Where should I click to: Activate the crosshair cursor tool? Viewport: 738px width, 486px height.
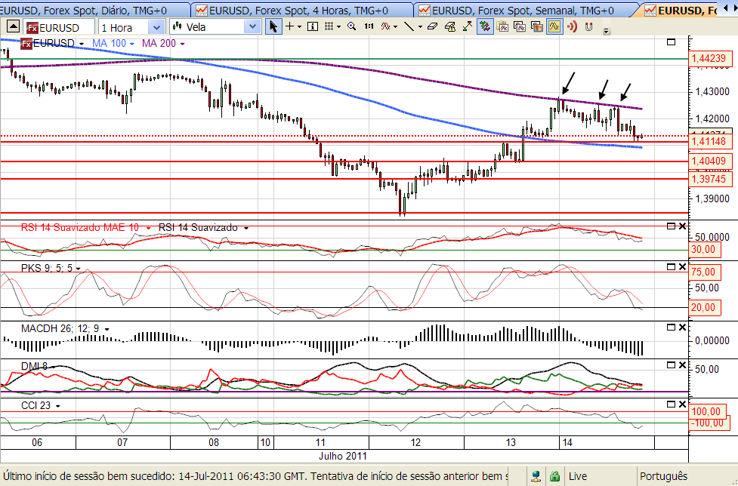(x=290, y=27)
